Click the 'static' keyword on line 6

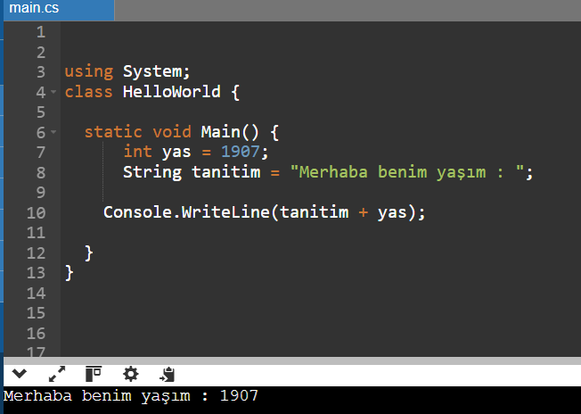click(113, 132)
